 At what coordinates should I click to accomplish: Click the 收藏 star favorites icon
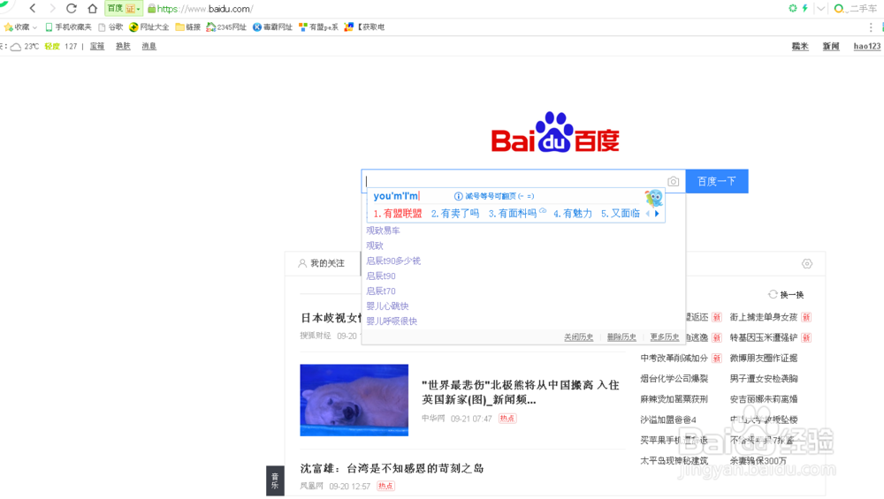click(x=9, y=27)
